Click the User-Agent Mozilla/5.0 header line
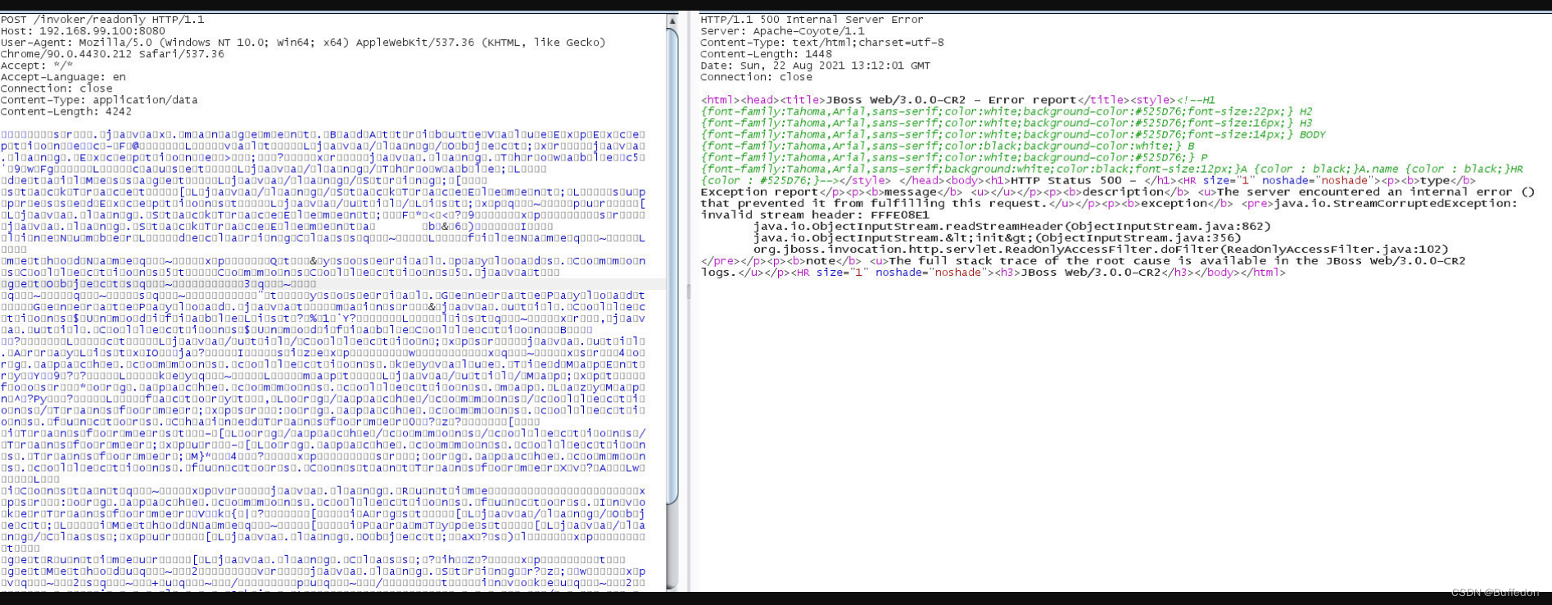Screen dimensions: 1552x605 tap(303, 43)
